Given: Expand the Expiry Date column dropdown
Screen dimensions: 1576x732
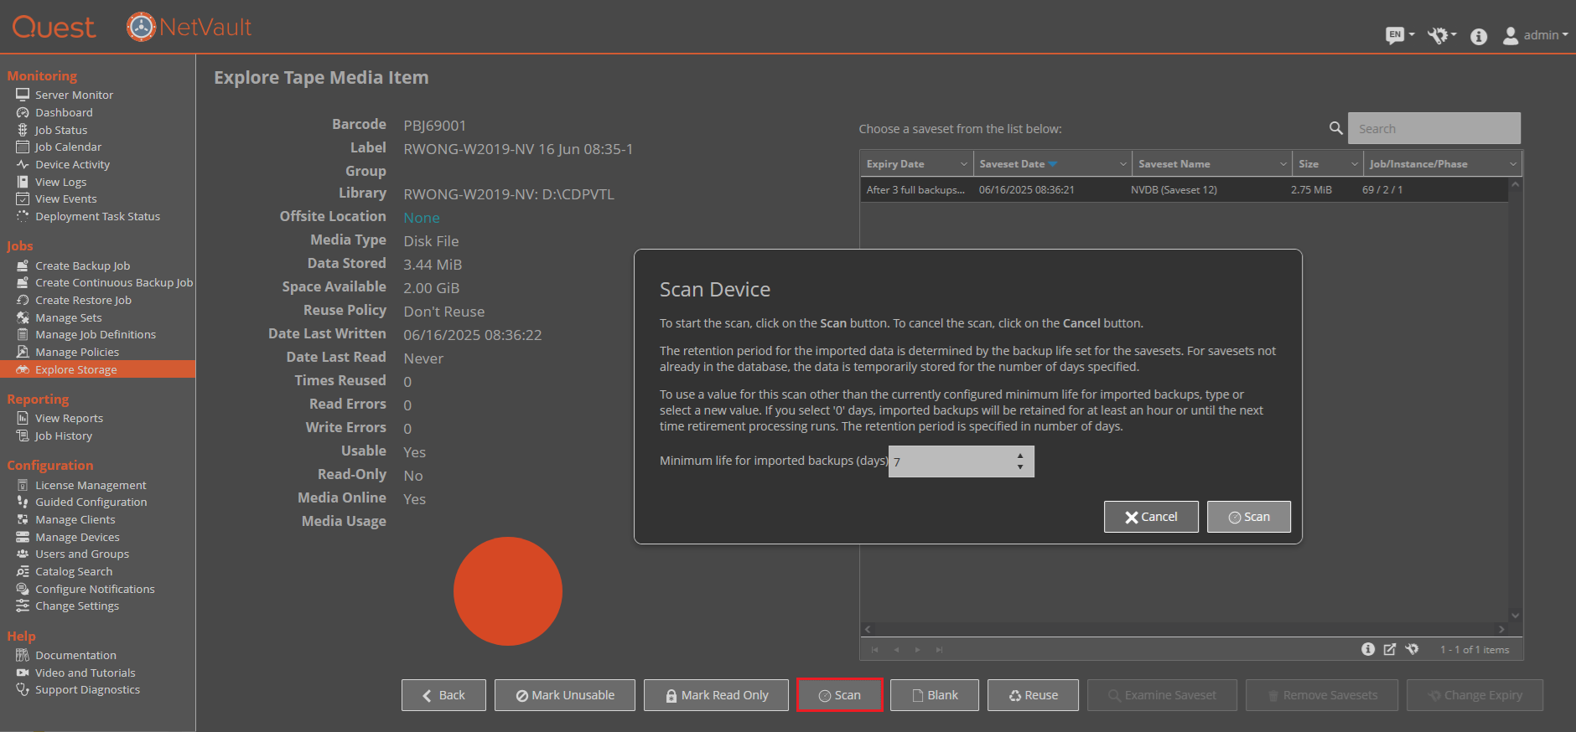Looking at the screenshot, I should click(963, 164).
